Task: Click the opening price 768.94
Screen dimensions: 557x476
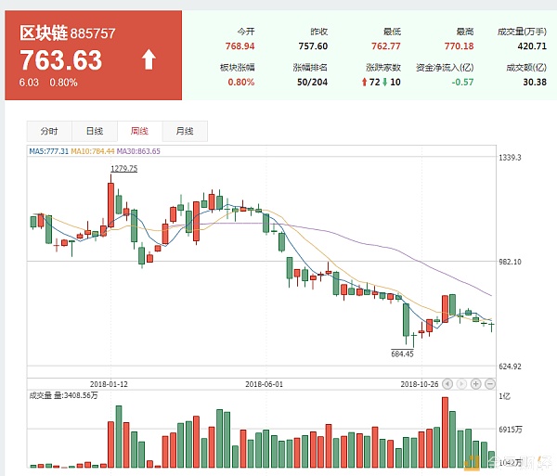Action: click(240, 46)
